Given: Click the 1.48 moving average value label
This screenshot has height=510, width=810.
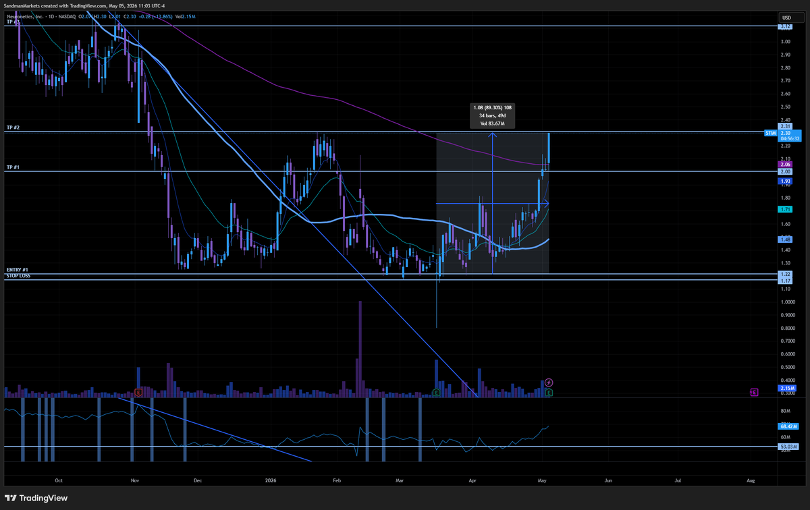Looking at the screenshot, I should point(785,239).
